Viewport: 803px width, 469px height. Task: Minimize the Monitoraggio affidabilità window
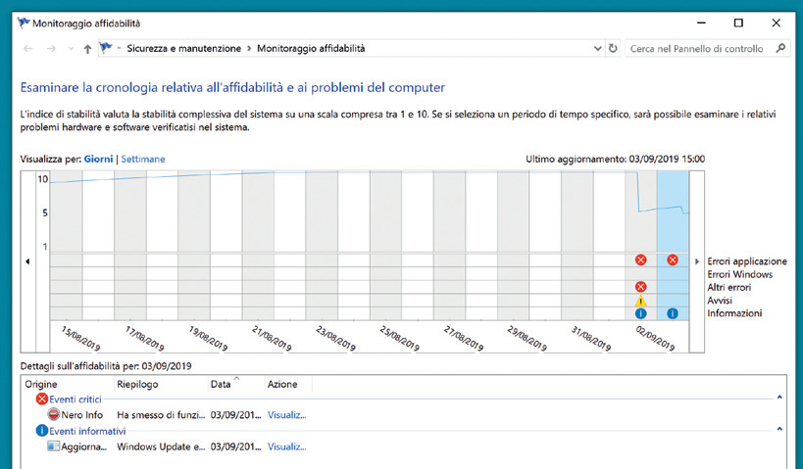(x=702, y=23)
